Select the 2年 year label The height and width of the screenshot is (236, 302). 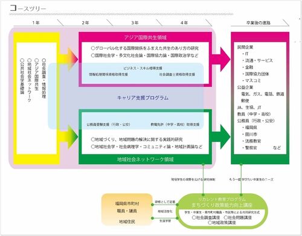85,23
